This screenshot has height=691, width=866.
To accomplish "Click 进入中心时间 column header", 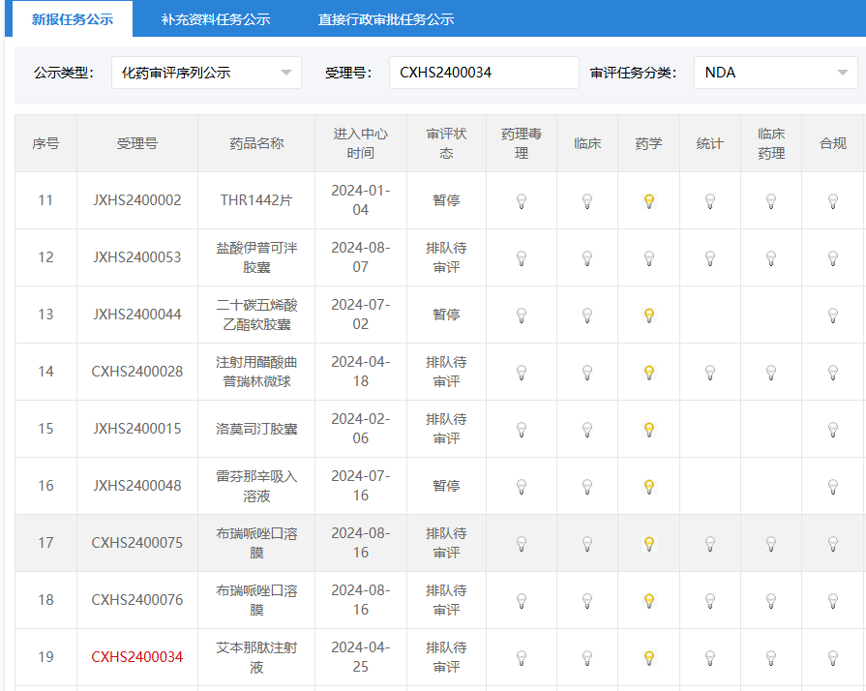I will click(361, 143).
